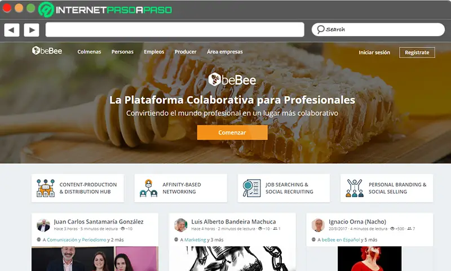
Task: Open beBee en Español hive link
Action: click(x=341, y=239)
